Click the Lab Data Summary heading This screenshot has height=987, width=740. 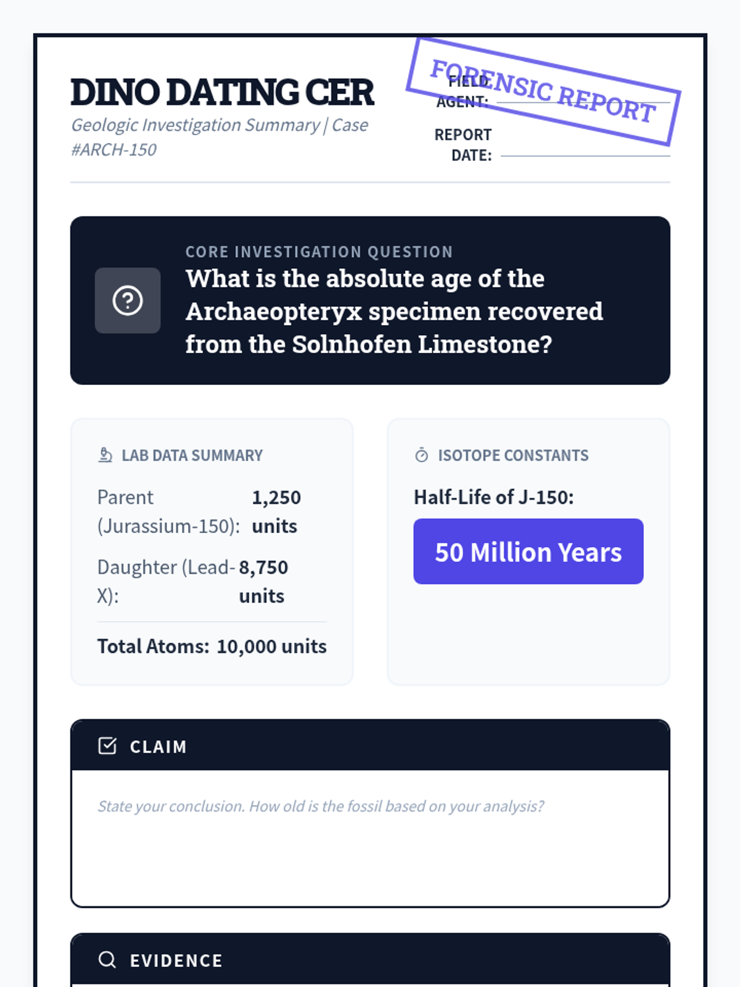pyautogui.click(x=192, y=455)
